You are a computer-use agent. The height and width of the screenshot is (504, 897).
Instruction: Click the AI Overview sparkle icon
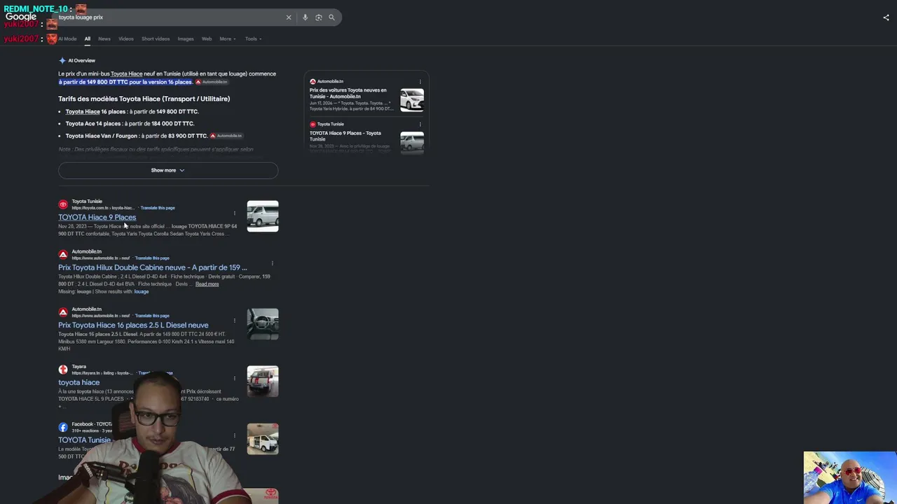point(62,61)
